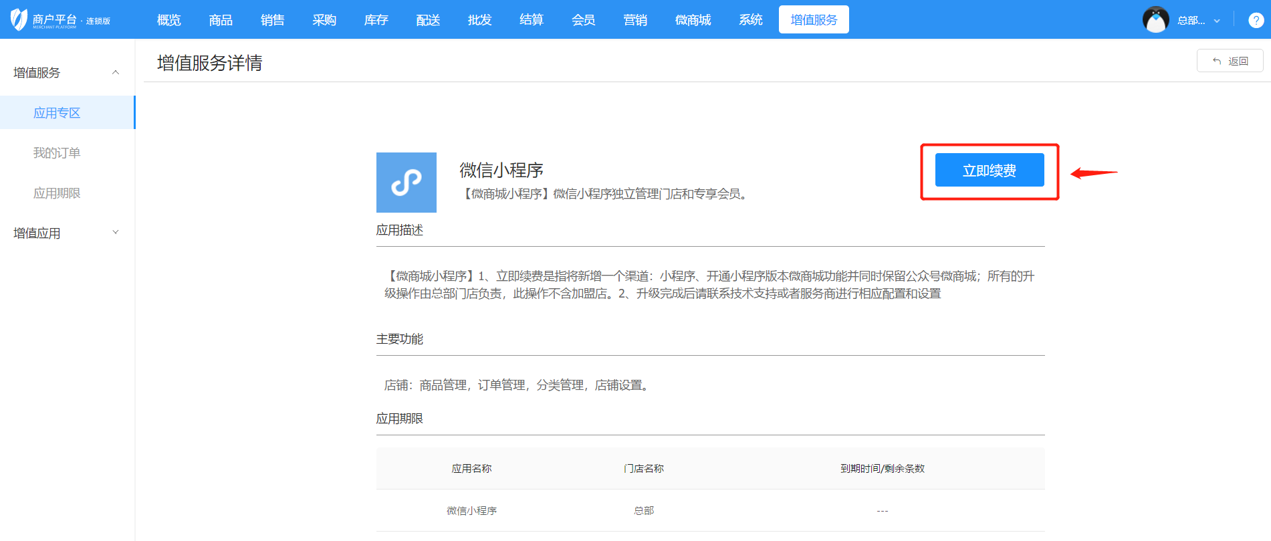
Task: Select the 增值服务 top tab
Action: point(814,20)
